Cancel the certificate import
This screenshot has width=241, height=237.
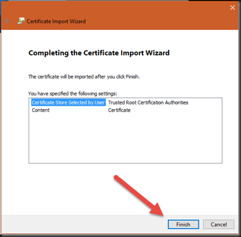219,225
